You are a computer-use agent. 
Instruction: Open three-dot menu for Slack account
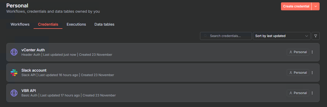pos(312,73)
